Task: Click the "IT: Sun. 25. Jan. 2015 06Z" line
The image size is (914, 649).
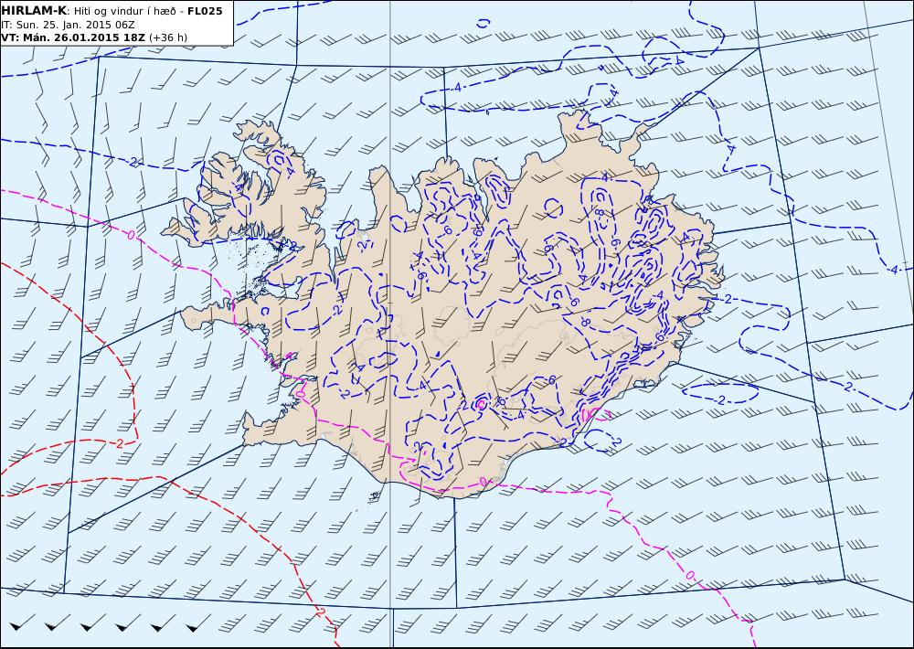Action: coord(68,25)
